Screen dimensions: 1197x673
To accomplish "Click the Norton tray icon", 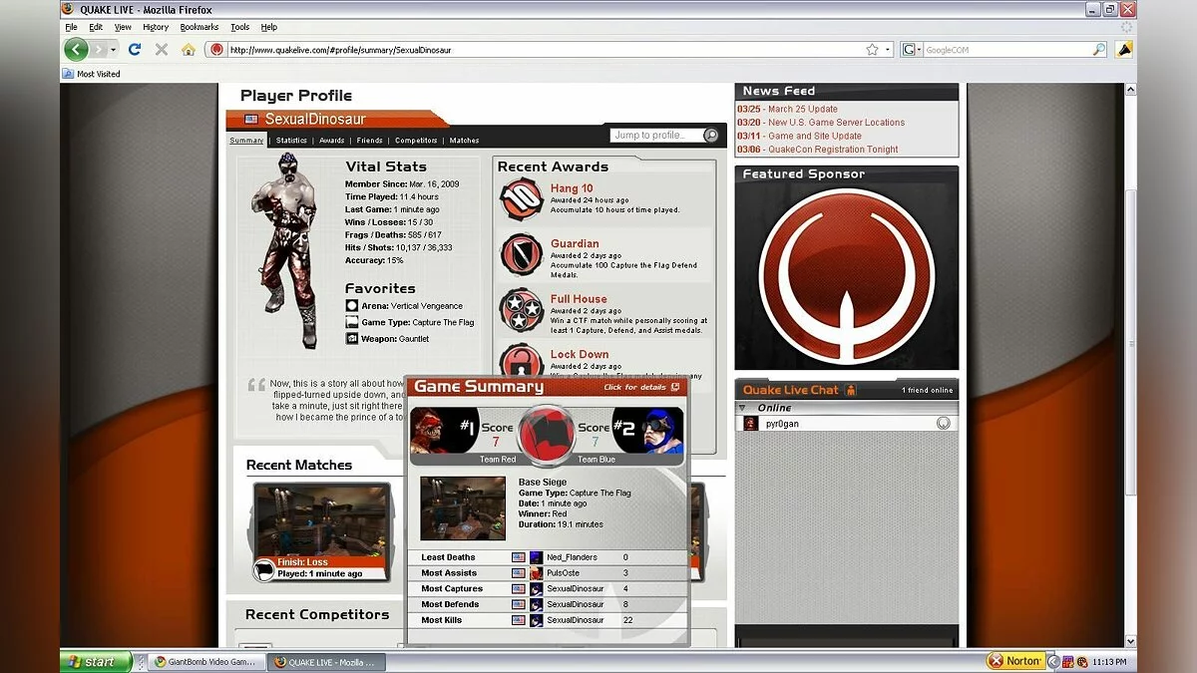I will point(1015,661).
